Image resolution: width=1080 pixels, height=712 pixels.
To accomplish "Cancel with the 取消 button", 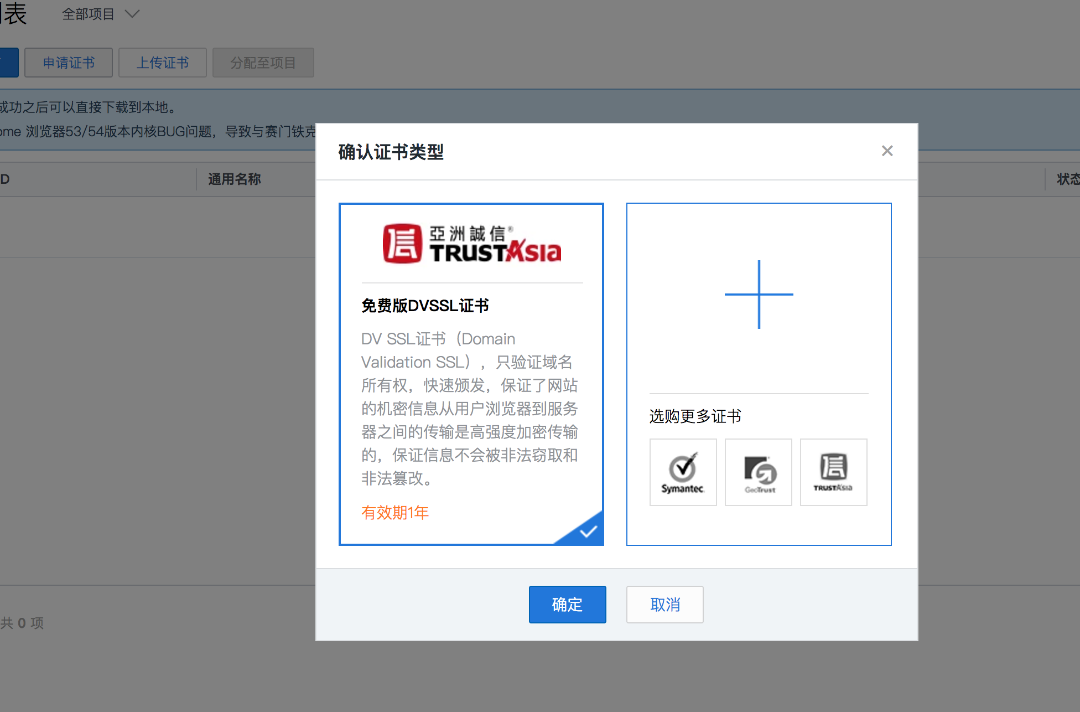I will [x=664, y=604].
